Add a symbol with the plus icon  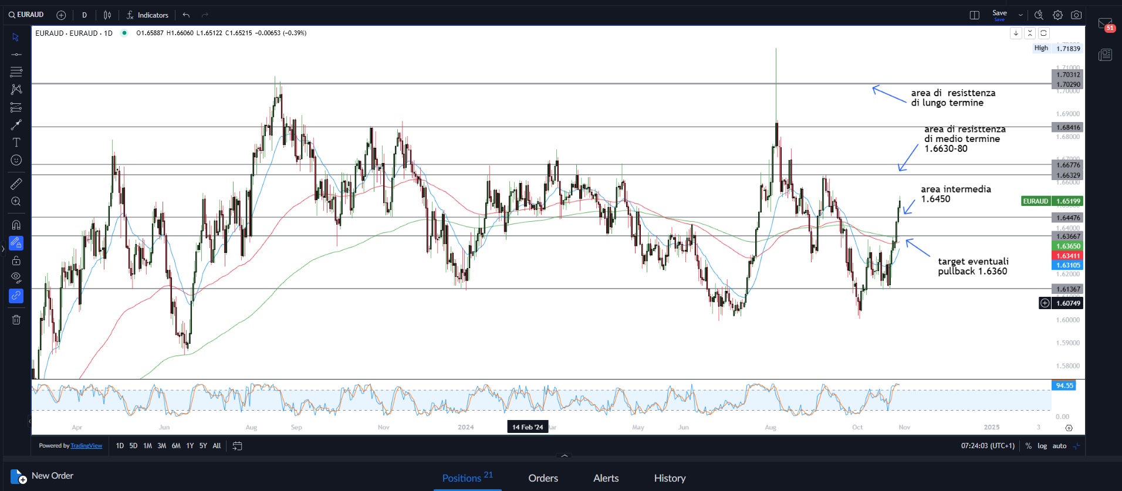click(x=61, y=15)
